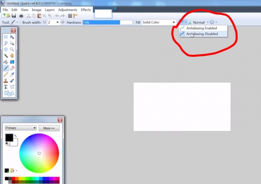Click the More >> button
Image resolution: width=261 pixels, height=184 pixels.
click(x=49, y=128)
